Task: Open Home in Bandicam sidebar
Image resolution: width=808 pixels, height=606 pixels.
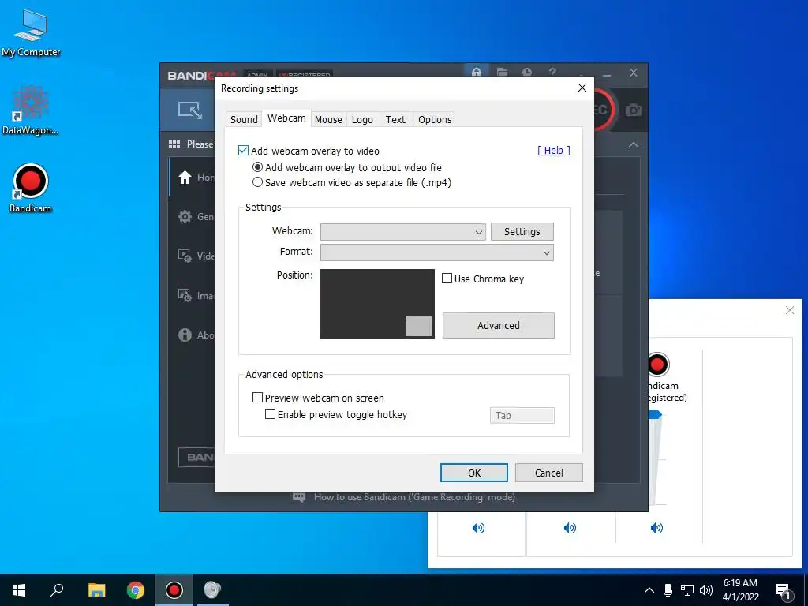Action: point(193,178)
